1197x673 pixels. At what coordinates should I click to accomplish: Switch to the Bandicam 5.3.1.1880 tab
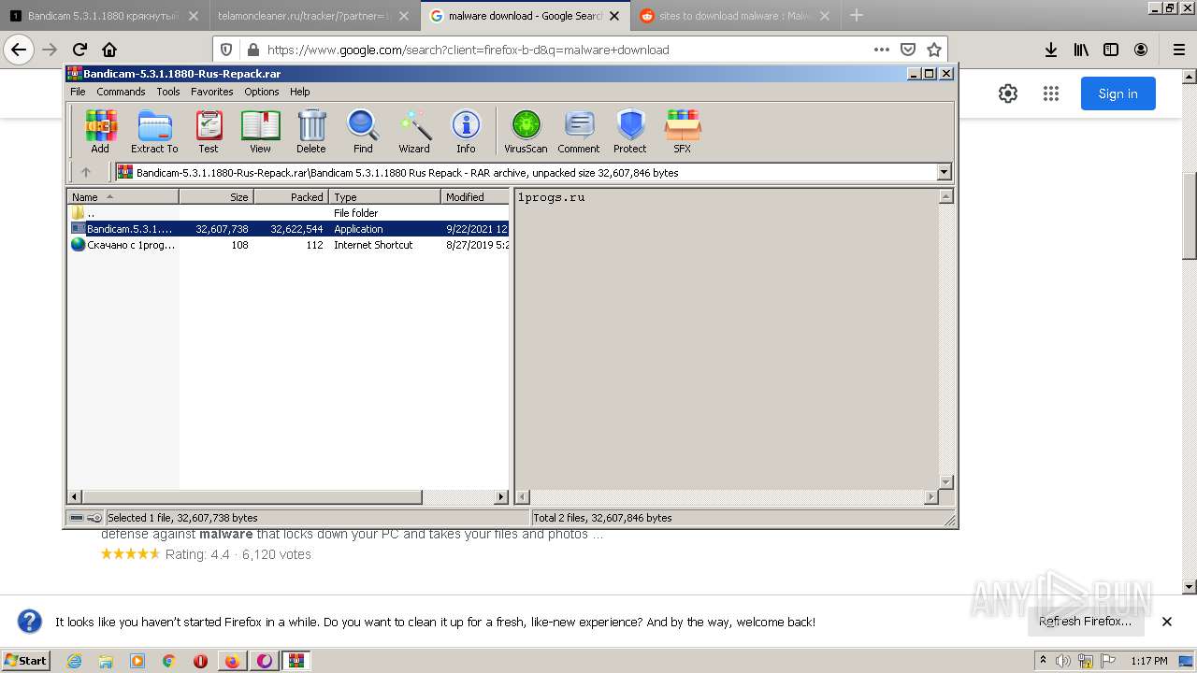104,16
